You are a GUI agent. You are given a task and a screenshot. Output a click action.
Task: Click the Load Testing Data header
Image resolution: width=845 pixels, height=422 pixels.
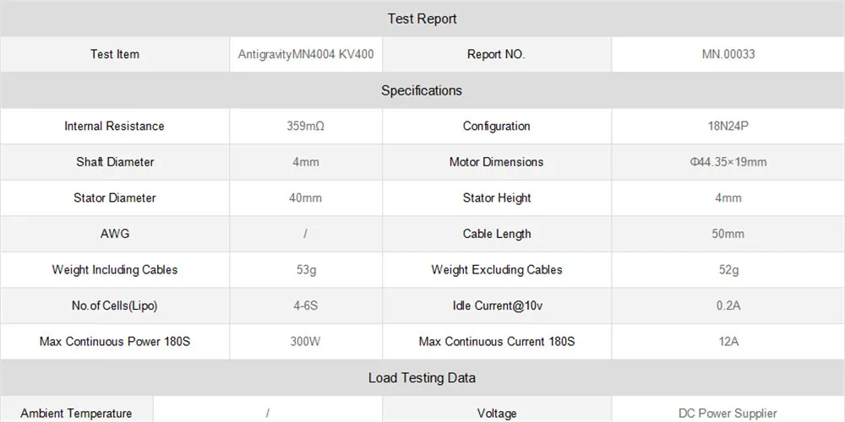tap(422, 378)
